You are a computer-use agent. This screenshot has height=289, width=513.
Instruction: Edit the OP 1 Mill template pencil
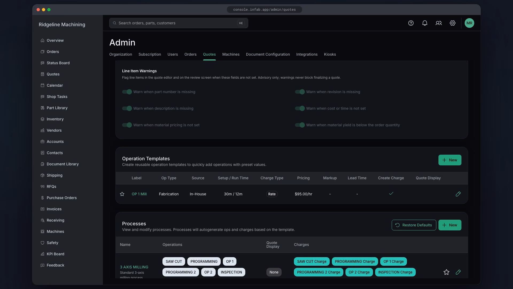458,194
